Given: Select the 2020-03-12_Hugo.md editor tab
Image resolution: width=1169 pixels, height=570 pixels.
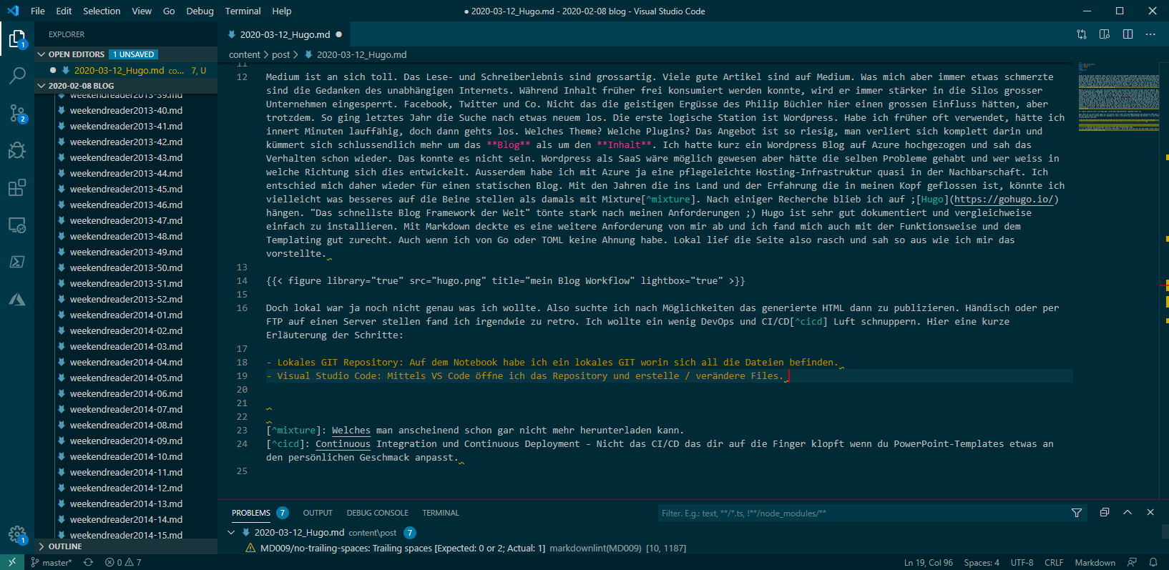Looking at the screenshot, I should click(x=285, y=34).
